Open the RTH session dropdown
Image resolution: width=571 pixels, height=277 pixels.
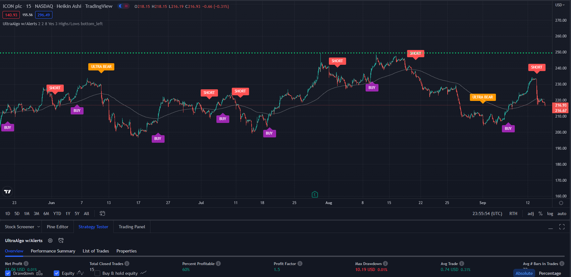coord(513,214)
